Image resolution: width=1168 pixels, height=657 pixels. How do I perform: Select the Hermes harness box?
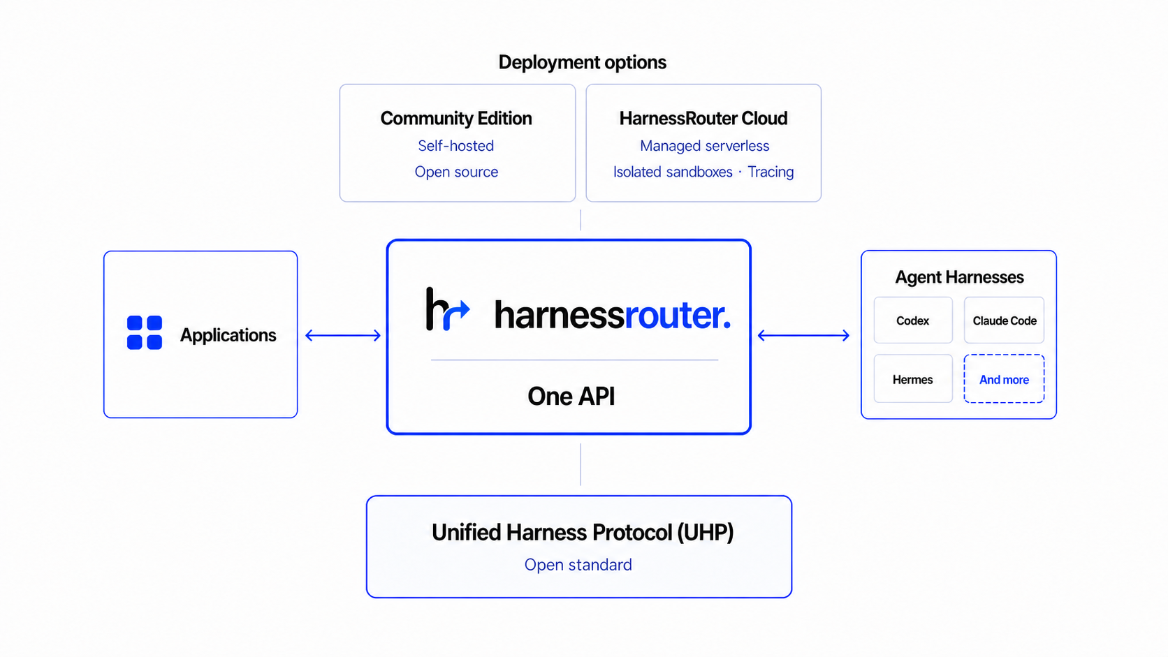[913, 379]
